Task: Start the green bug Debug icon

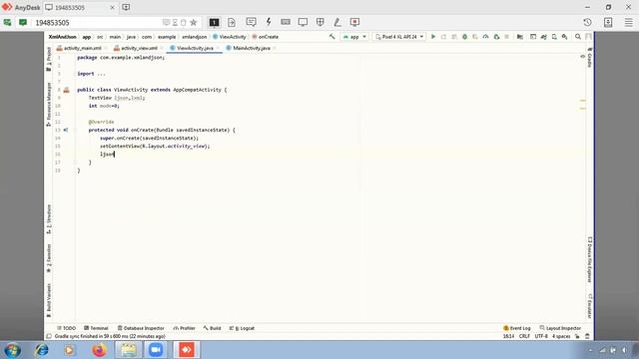Action: tap(464, 37)
